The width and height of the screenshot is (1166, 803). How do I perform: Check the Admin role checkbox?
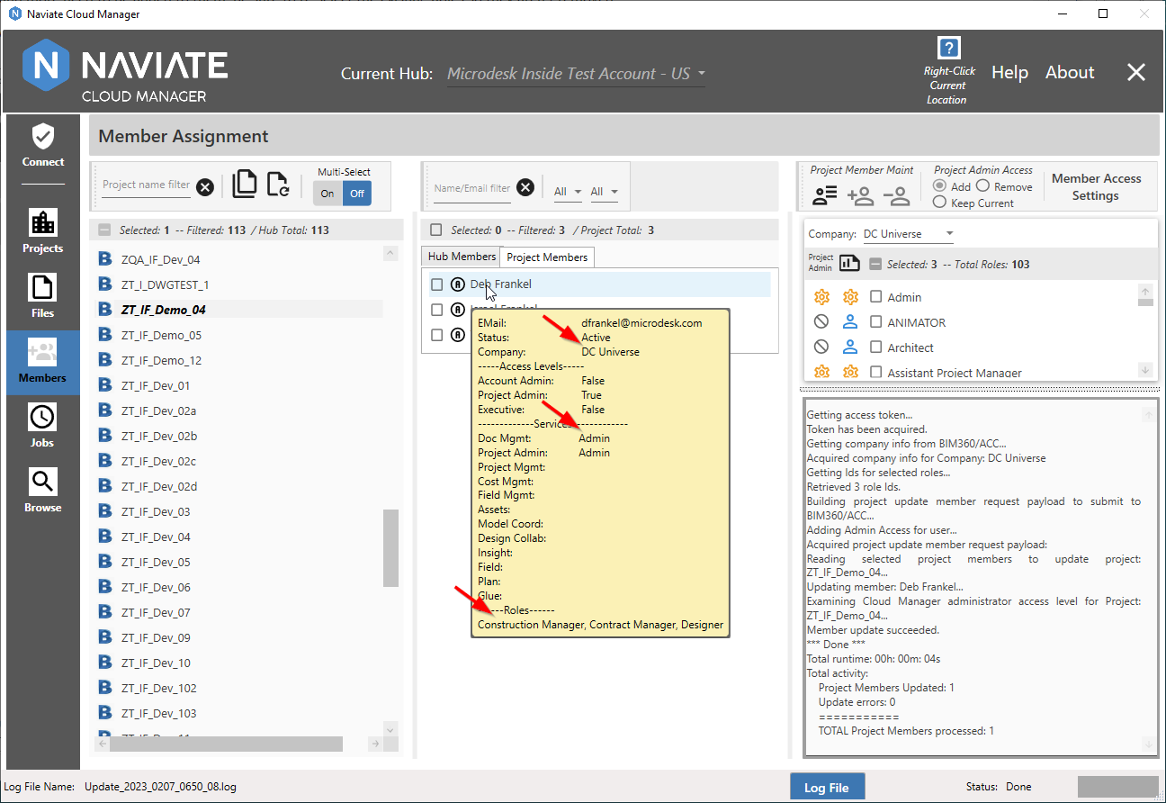(x=876, y=297)
